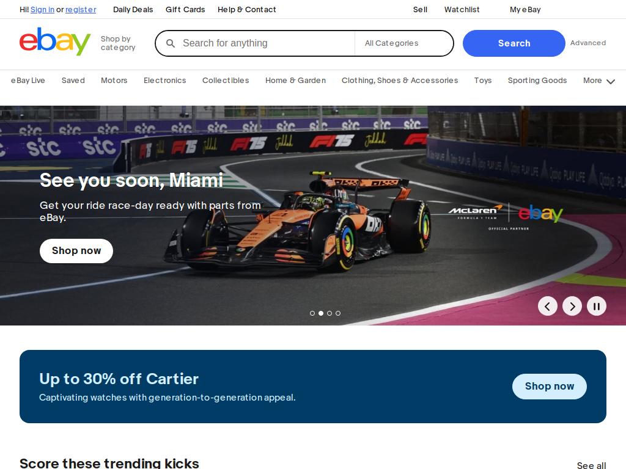Viewport: 626px width, 469px height.
Task: Click Shop now on Miami banner
Action: 76,251
